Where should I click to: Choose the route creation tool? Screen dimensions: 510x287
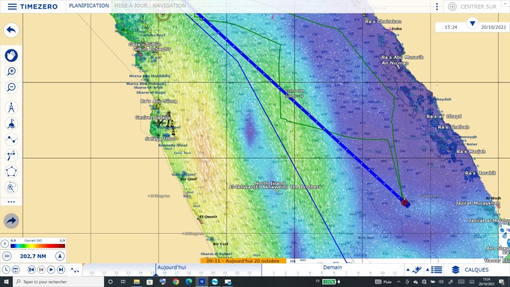point(11,140)
